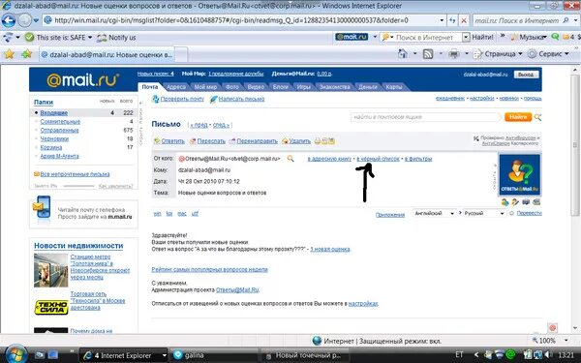Open the address bar history dropdown
The height and width of the screenshot is (363, 581).
[442, 20]
